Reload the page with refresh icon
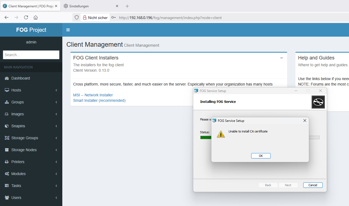 (x=26, y=17)
